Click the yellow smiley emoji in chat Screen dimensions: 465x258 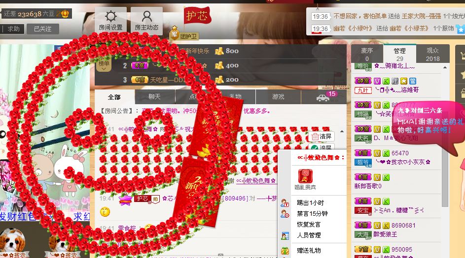(x=105, y=212)
